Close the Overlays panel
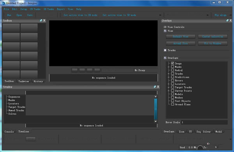The height and width of the screenshot is (152, 234). pos(231,20)
